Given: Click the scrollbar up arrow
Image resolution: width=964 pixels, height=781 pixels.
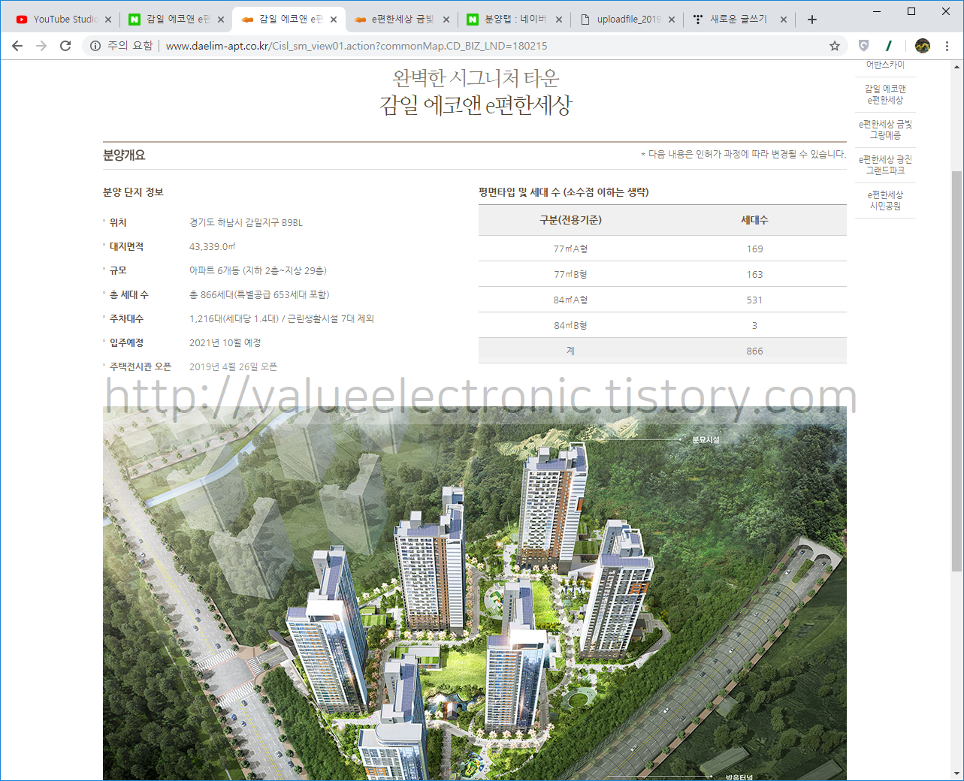Looking at the screenshot, I should (x=956, y=67).
